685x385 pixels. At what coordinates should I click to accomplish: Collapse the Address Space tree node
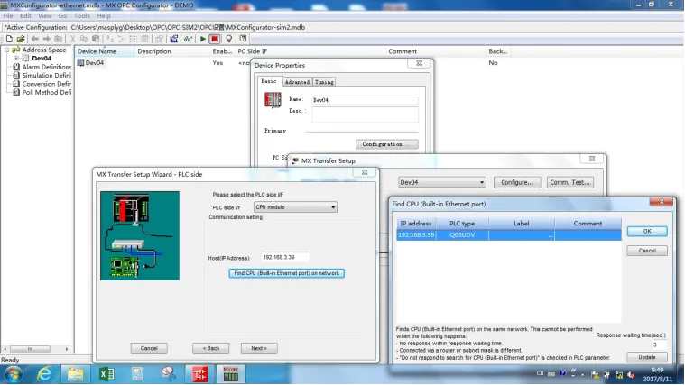click(x=7, y=50)
